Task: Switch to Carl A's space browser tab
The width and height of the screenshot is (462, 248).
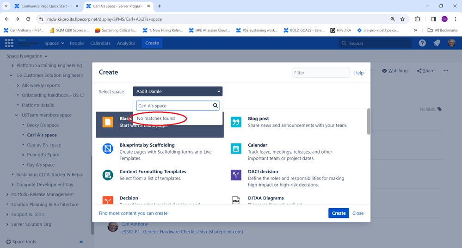Action: pos(118,6)
